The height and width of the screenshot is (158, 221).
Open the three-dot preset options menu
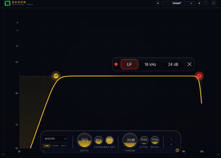click(x=206, y=3)
